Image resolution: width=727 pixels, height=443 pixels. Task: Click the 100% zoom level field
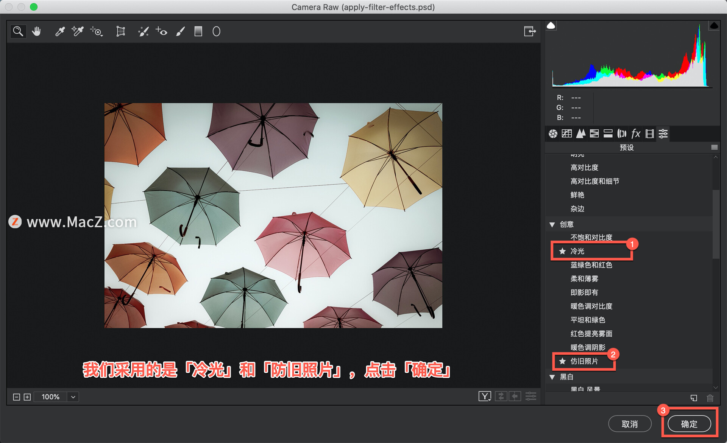(x=51, y=397)
